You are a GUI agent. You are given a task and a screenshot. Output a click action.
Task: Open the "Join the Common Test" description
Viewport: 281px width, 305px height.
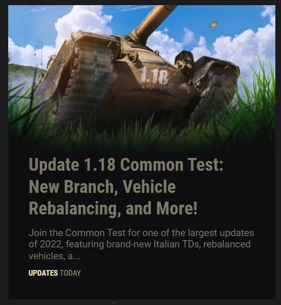(141, 244)
